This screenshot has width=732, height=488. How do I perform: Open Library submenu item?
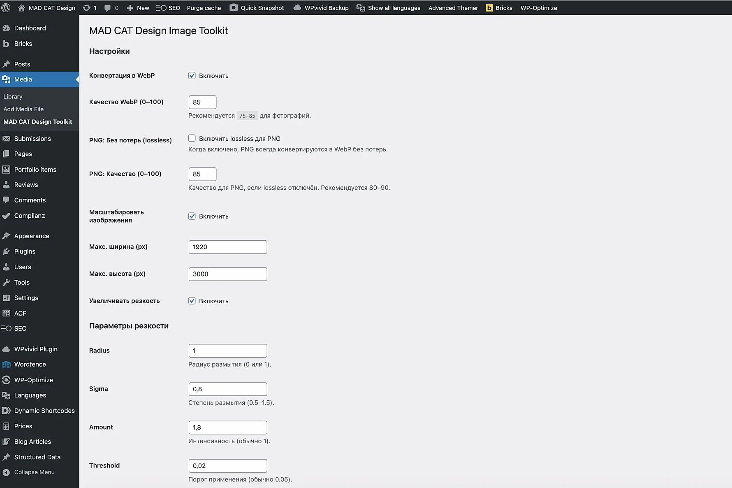[13, 96]
